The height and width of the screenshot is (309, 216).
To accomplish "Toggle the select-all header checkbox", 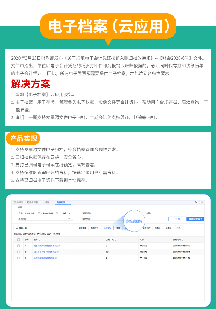I will 19,240.
